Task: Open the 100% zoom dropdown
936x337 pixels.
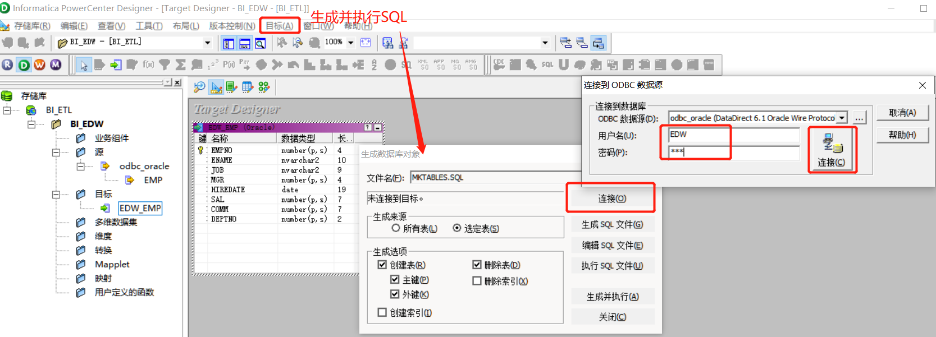Action: (x=351, y=43)
